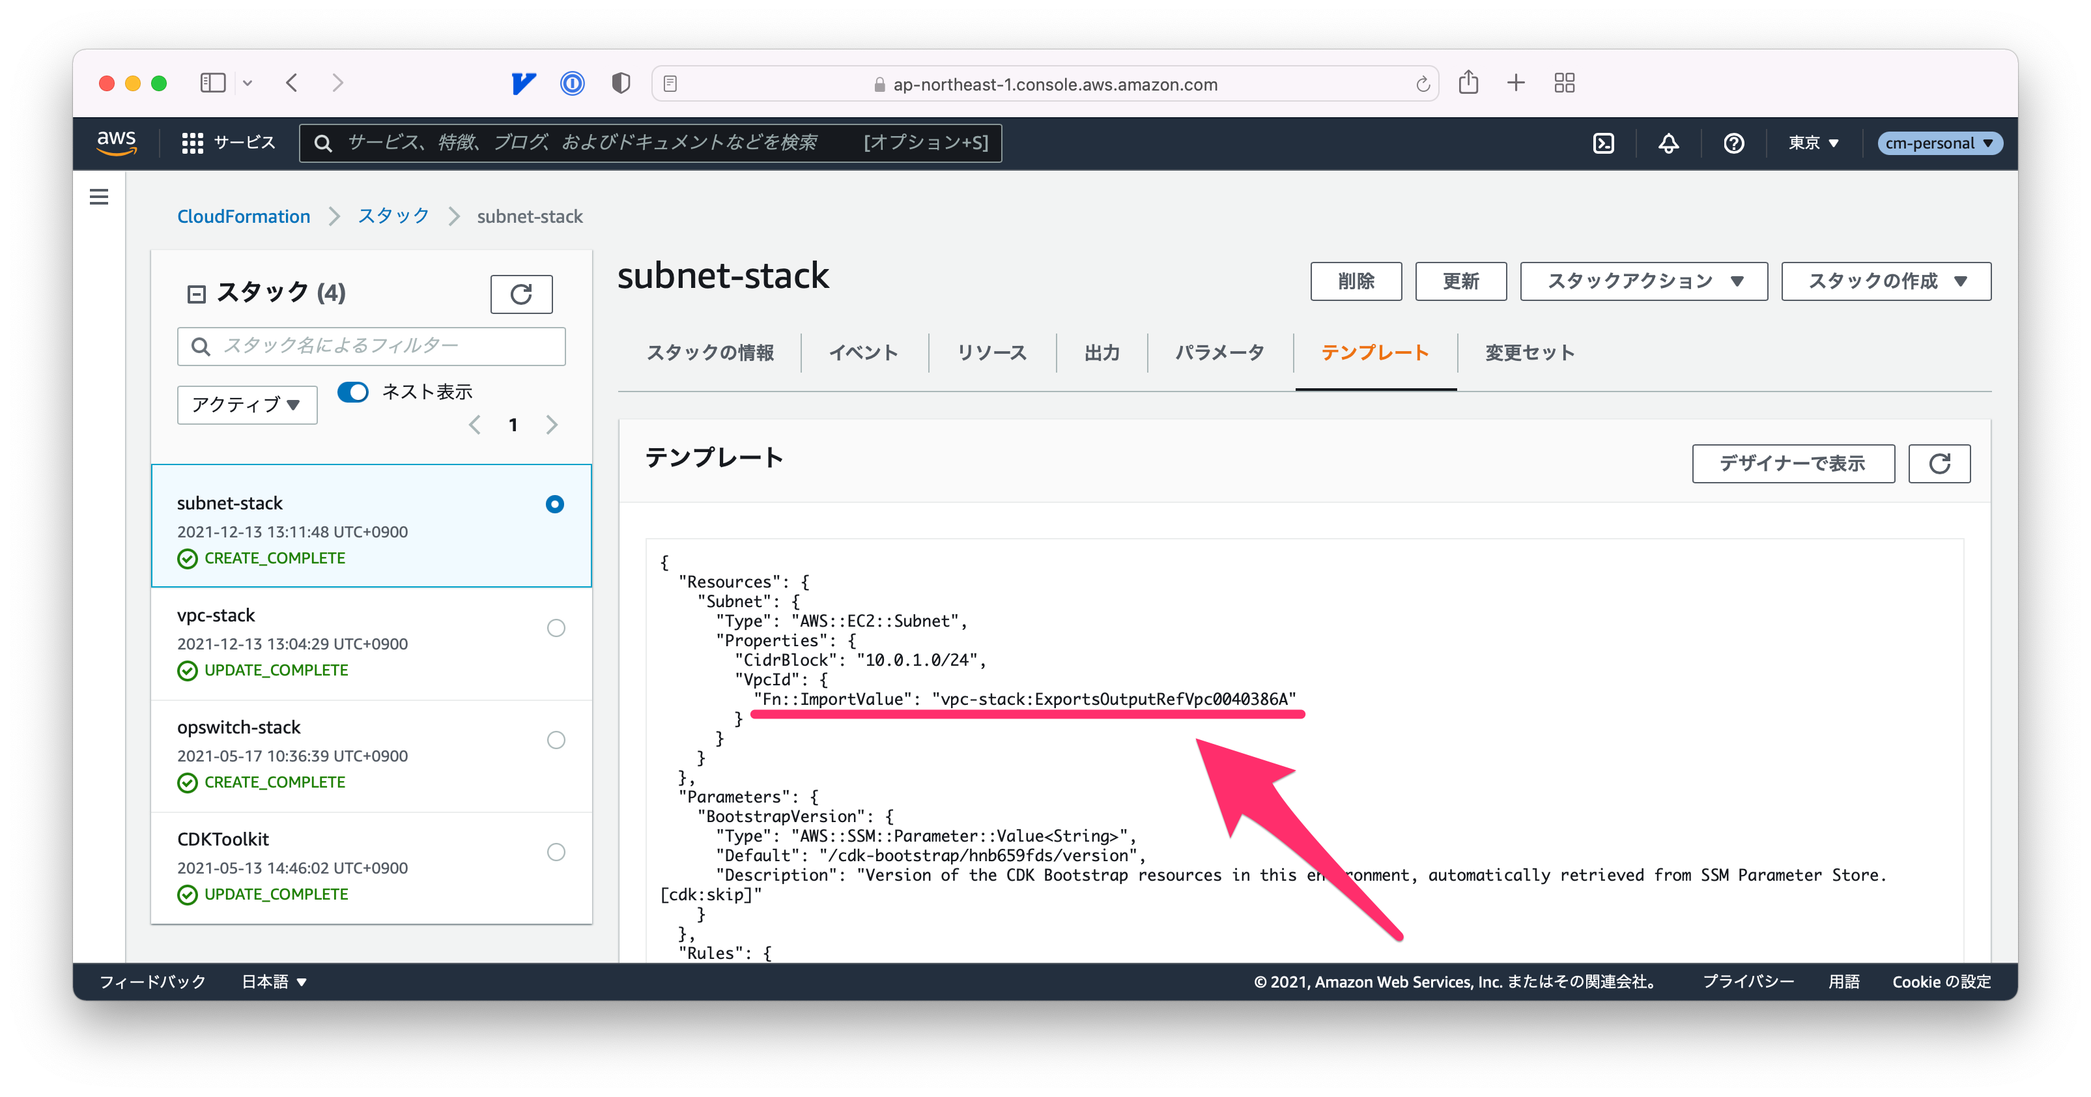
Task: Click the AWS home logo
Action: click(116, 143)
